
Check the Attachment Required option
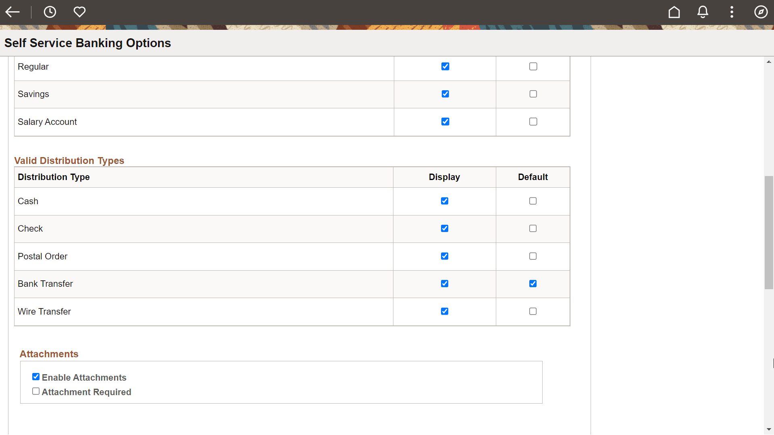pyautogui.click(x=36, y=391)
